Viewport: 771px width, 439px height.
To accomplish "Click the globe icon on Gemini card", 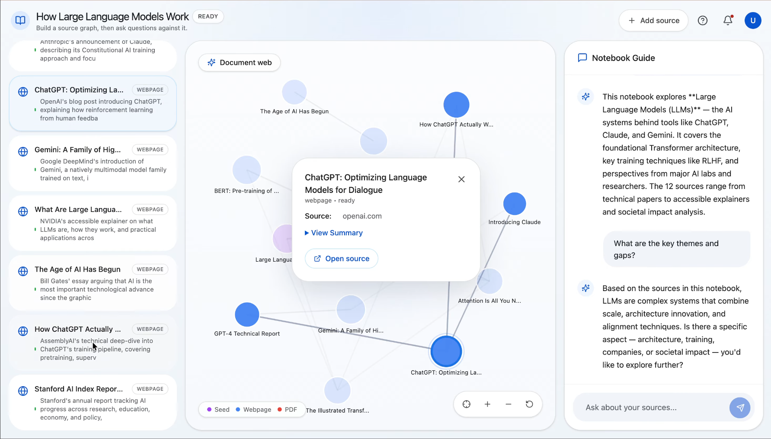I will 23,152.
